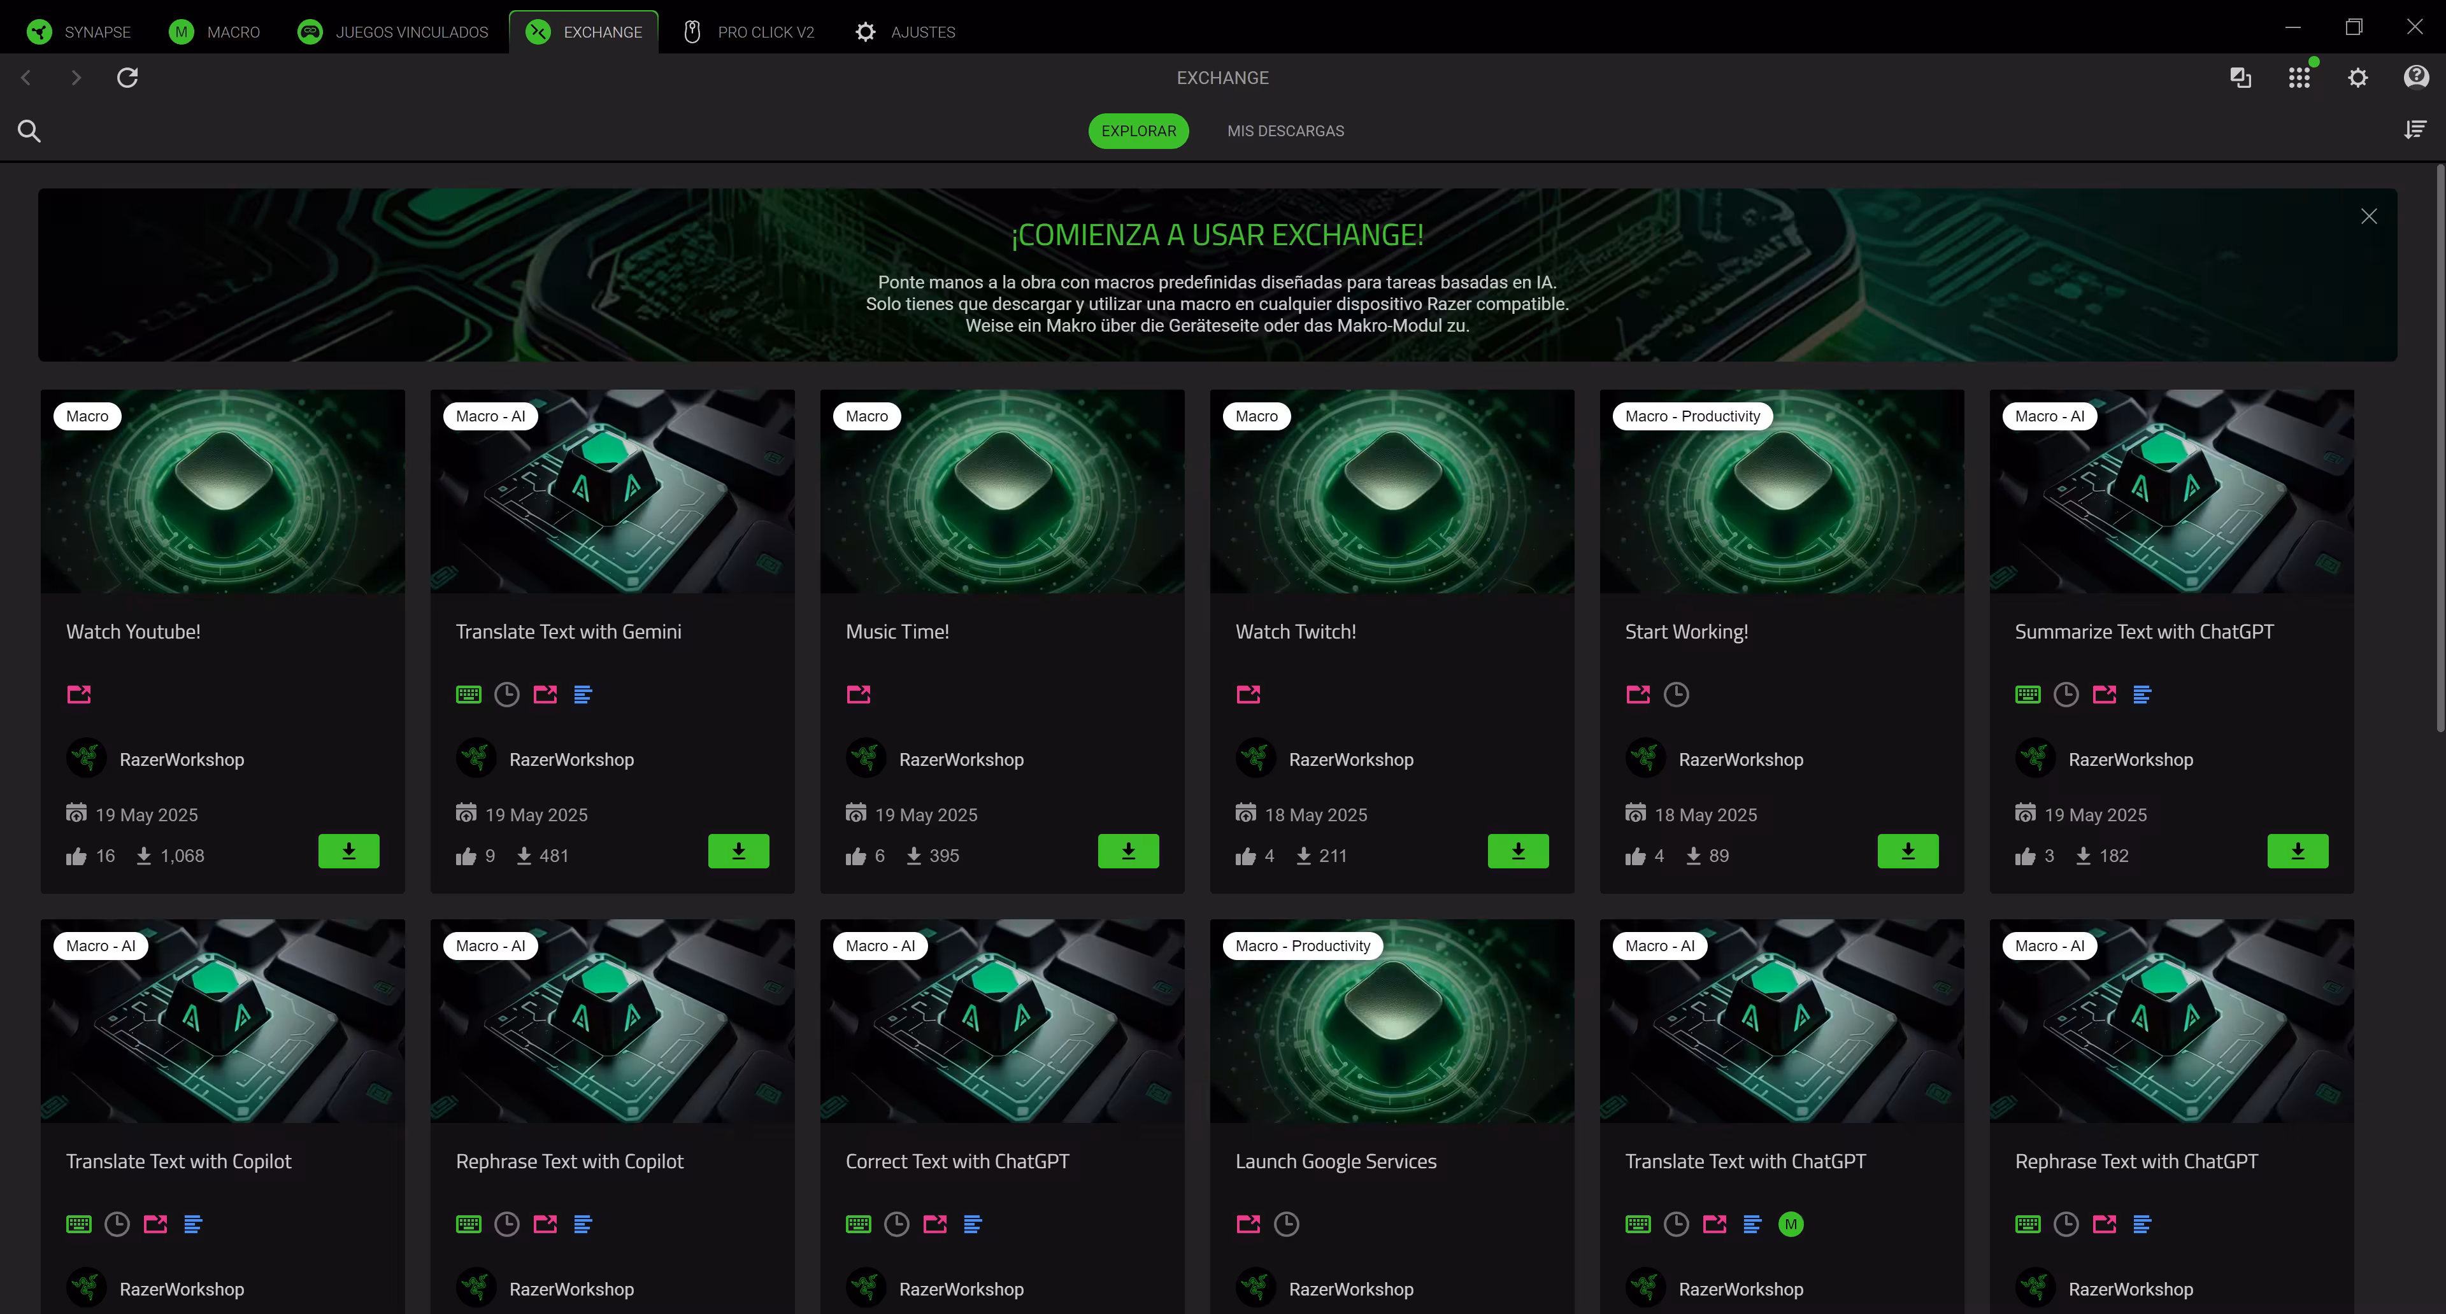Click launch icon on Launch Google Services card
Image resolution: width=2446 pixels, height=1314 pixels.
1248,1224
